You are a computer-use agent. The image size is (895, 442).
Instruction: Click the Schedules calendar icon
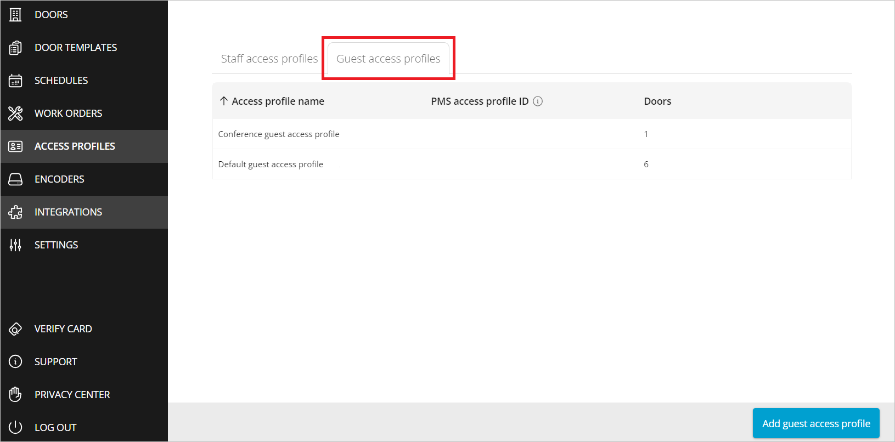[15, 81]
